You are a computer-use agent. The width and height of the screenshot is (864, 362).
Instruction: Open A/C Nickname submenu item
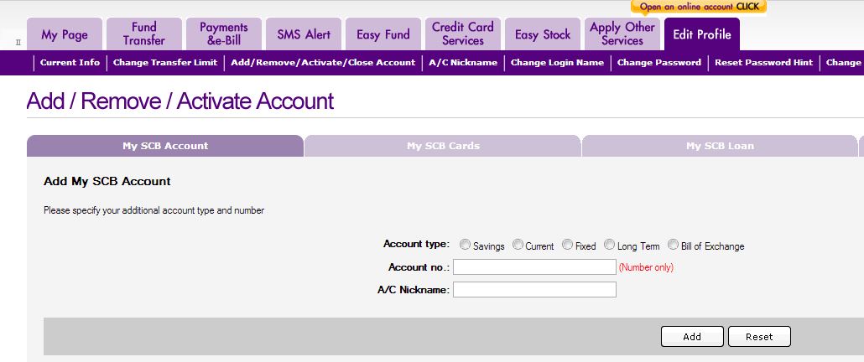coord(463,63)
